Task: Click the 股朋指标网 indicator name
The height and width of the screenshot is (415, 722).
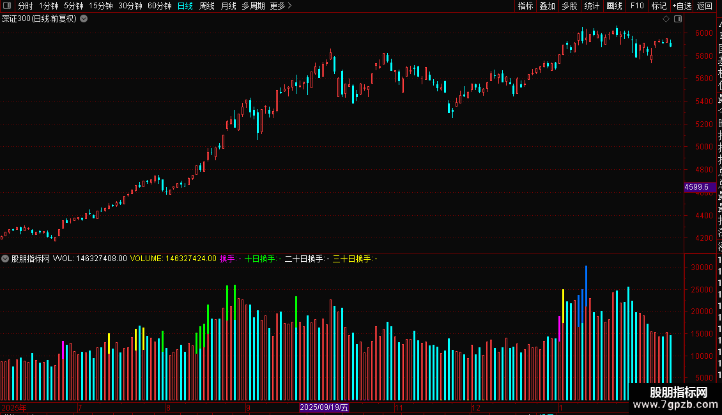Action: click(x=31, y=259)
